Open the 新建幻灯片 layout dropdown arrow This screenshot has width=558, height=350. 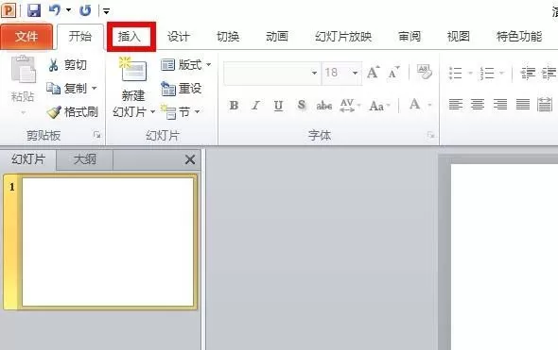tap(152, 112)
